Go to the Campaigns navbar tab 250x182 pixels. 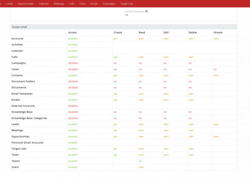(109, 4)
